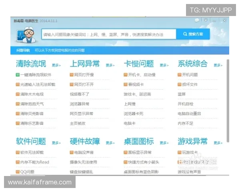Click green icon beside 一键清除流氓软件
Image resolution: width=240 pixels, height=192 pixels.
pyautogui.click(x=18, y=75)
